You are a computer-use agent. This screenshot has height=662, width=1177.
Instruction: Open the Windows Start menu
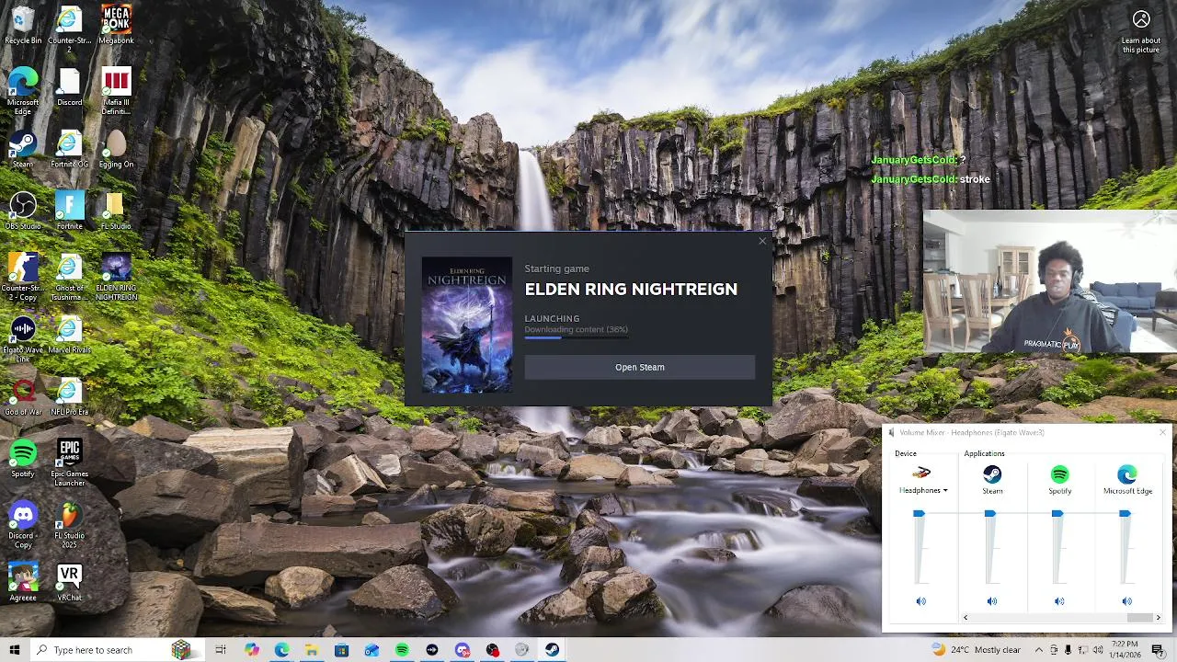click(14, 650)
